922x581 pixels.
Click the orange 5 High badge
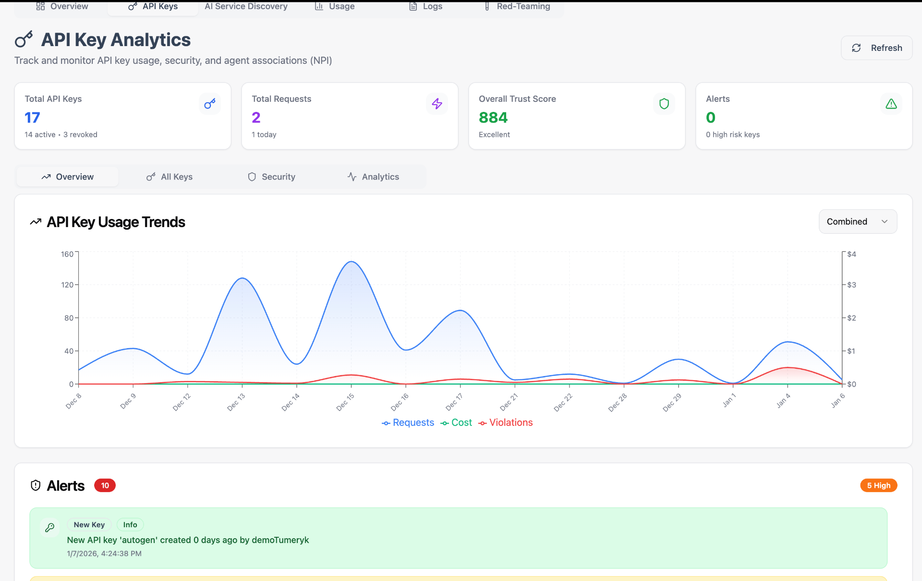(x=878, y=485)
